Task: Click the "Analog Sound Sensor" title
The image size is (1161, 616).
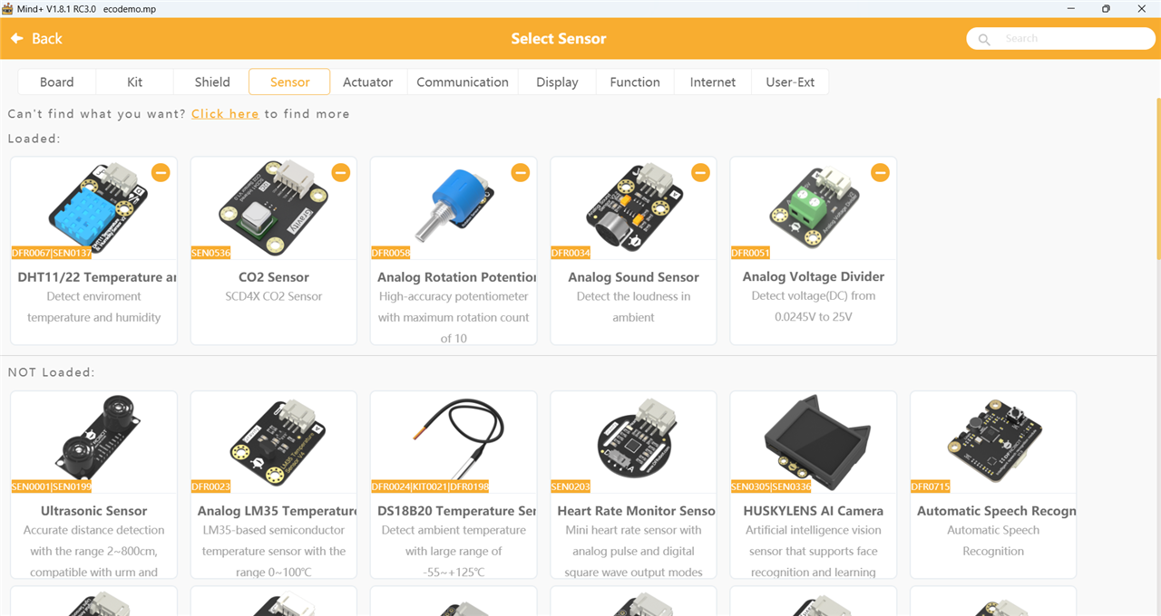Action: (633, 277)
